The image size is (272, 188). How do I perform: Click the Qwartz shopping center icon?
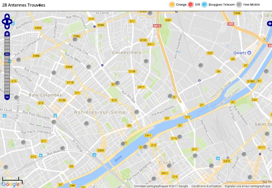tap(249, 53)
